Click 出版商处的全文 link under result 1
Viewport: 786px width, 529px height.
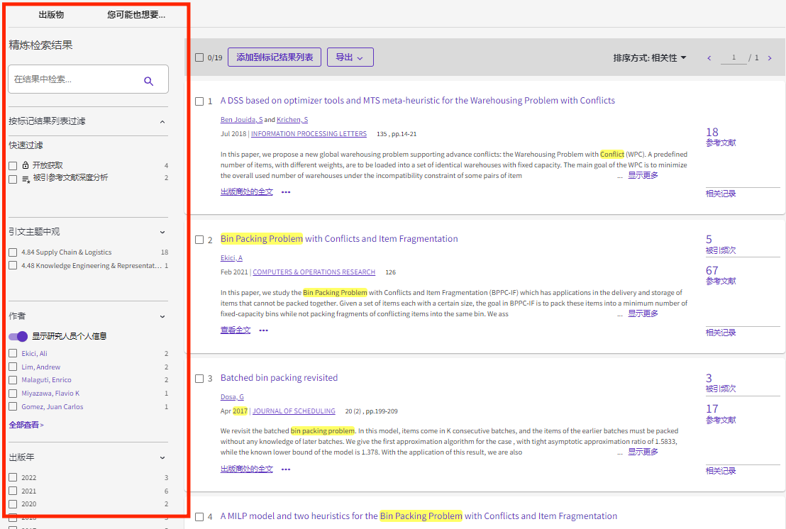pos(247,192)
